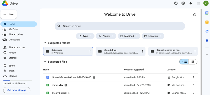
Task: Click 'site docume...' location of views.xlsx
Action: coord(177,85)
